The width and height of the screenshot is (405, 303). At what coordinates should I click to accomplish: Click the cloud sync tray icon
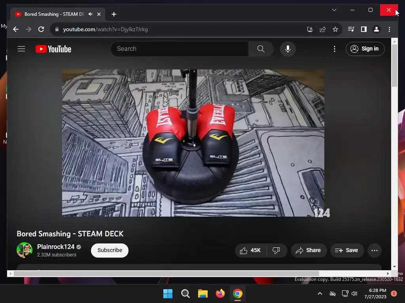(333, 294)
